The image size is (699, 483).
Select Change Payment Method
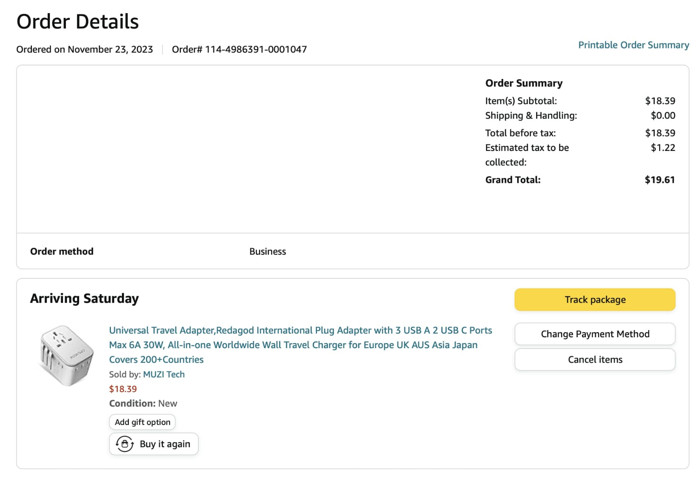click(595, 334)
